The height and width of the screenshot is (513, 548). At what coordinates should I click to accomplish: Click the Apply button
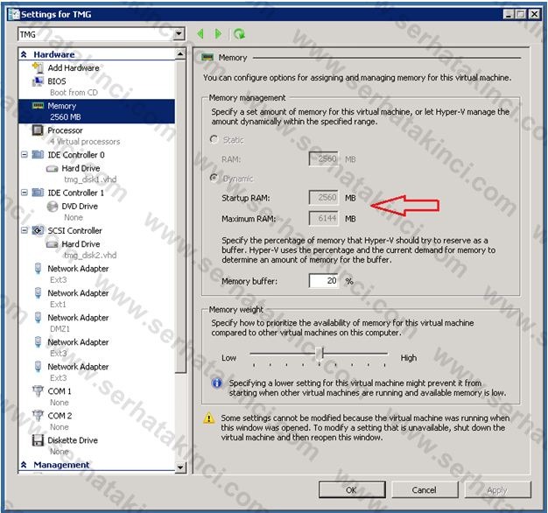point(497,490)
